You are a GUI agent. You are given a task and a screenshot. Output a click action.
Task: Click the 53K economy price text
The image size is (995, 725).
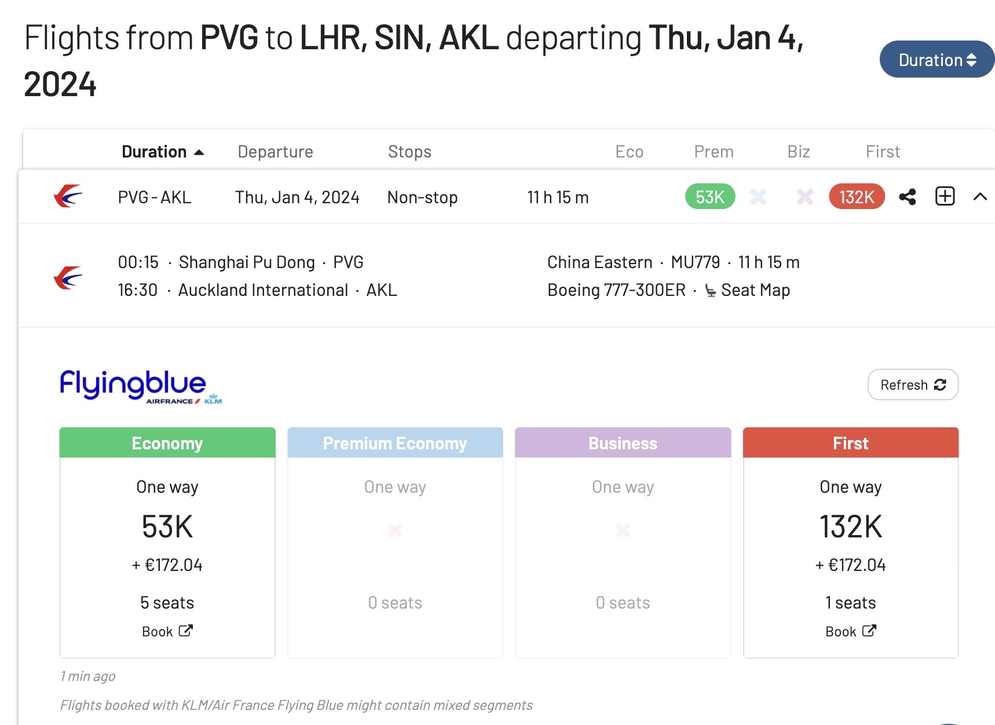coord(167,526)
